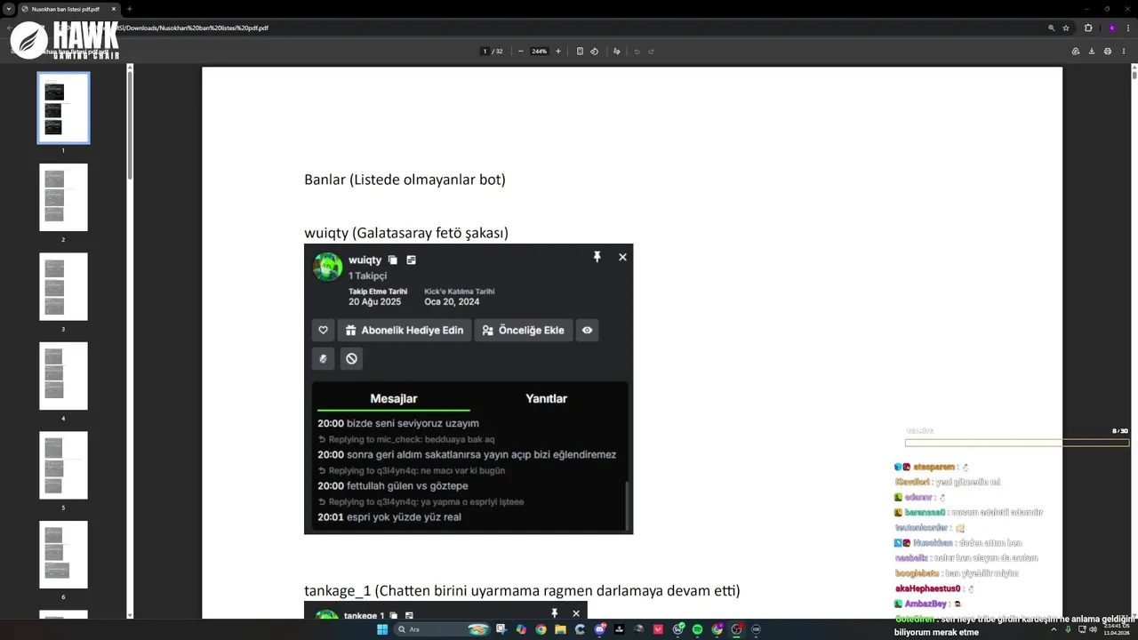The image size is (1138, 640).
Task: Toggle the eye icon on wuiqty card
Action: click(x=587, y=330)
